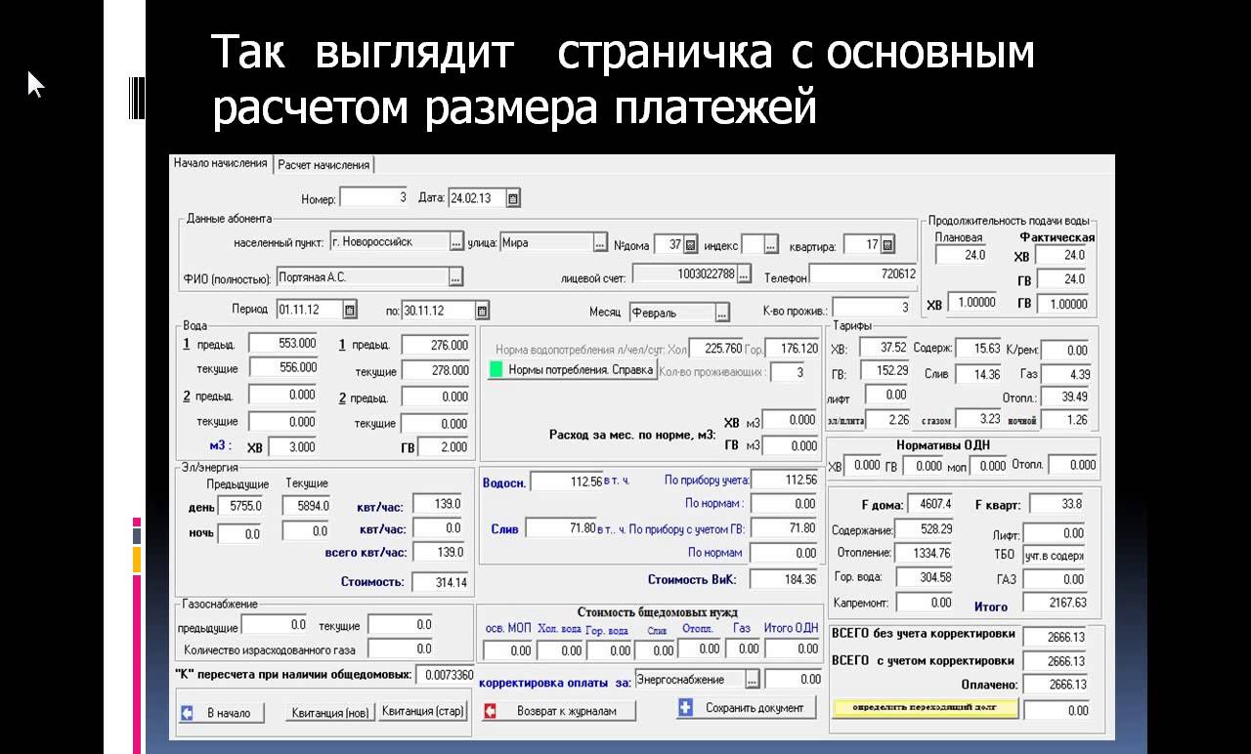Click Продолжительность подачи воды group label

pos(1008,222)
